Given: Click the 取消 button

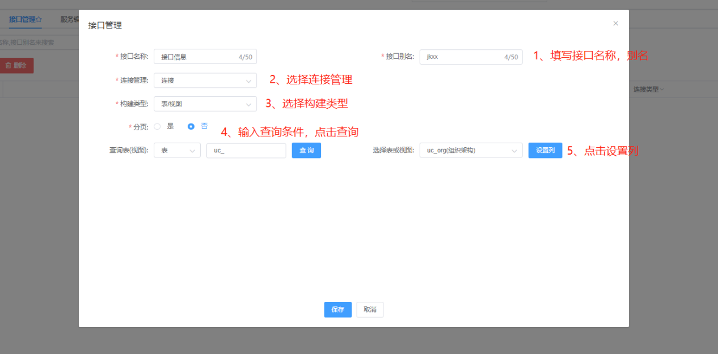Looking at the screenshot, I should click(x=370, y=310).
